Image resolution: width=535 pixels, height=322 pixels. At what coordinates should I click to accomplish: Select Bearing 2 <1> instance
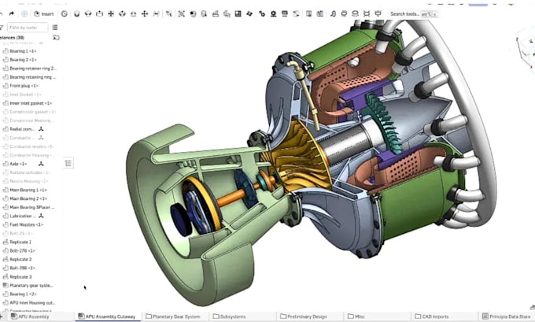click(x=23, y=60)
